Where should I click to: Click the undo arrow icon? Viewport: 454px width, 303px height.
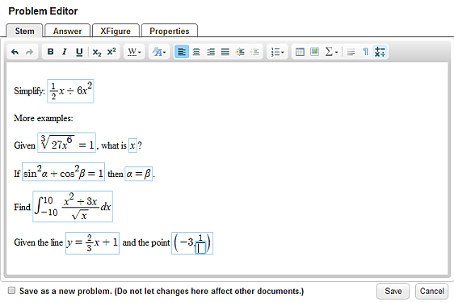click(15, 52)
